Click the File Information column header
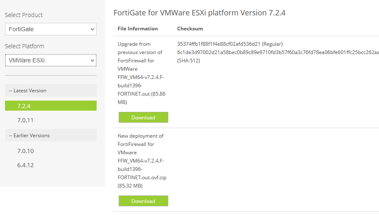The width and height of the screenshot is (379, 215). point(137,29)
